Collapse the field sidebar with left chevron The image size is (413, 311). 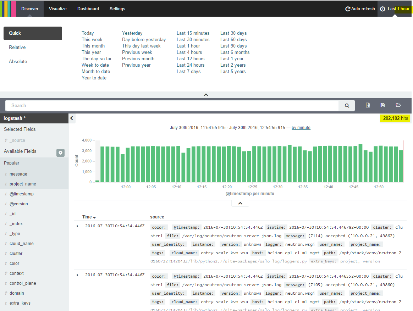pyautogui.click(x=72, y=118)
